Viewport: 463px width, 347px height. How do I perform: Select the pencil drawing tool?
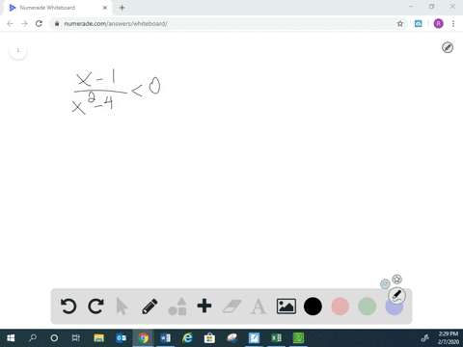click(x=150, y=307)
